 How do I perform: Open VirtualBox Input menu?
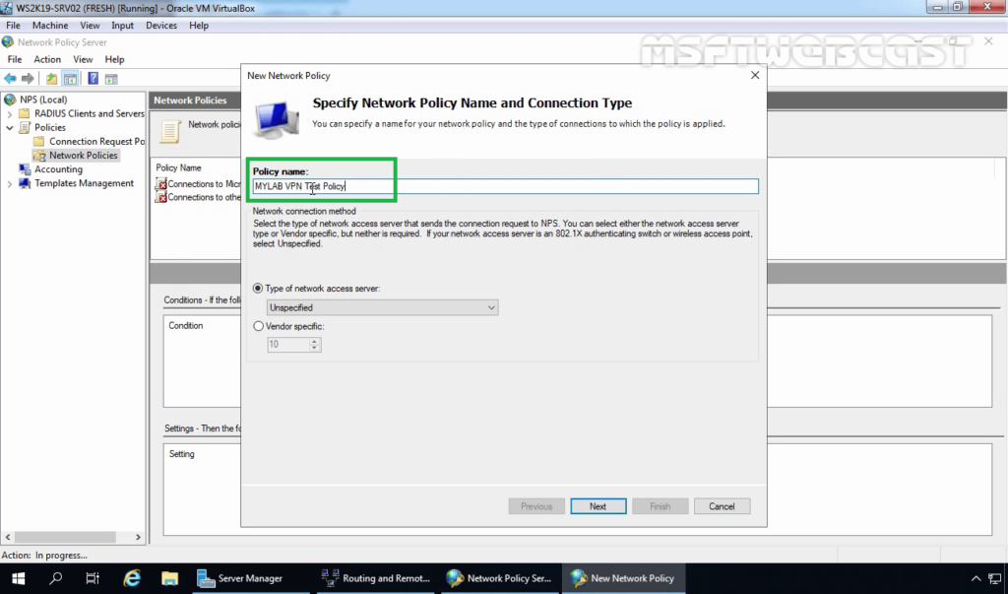tap(122, 25)
